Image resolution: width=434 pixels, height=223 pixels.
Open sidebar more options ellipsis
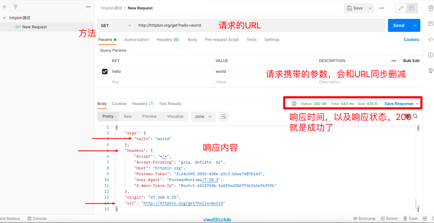click(x=88, y=7)
